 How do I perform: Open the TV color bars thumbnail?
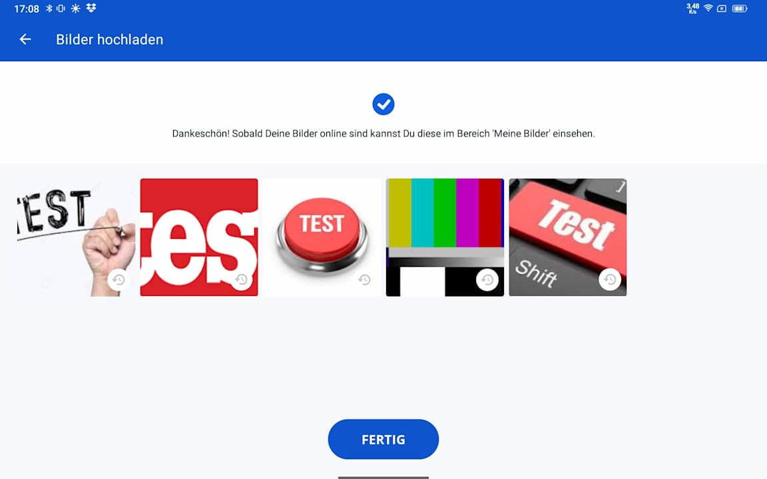[445, 237]
